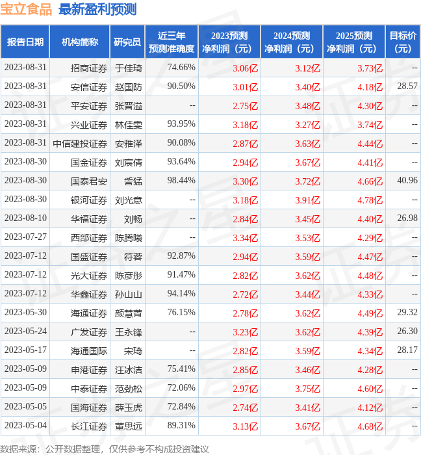Click the 目标价 column header
This screenshot has height=455, width=421.
click(x=403, y=42)
